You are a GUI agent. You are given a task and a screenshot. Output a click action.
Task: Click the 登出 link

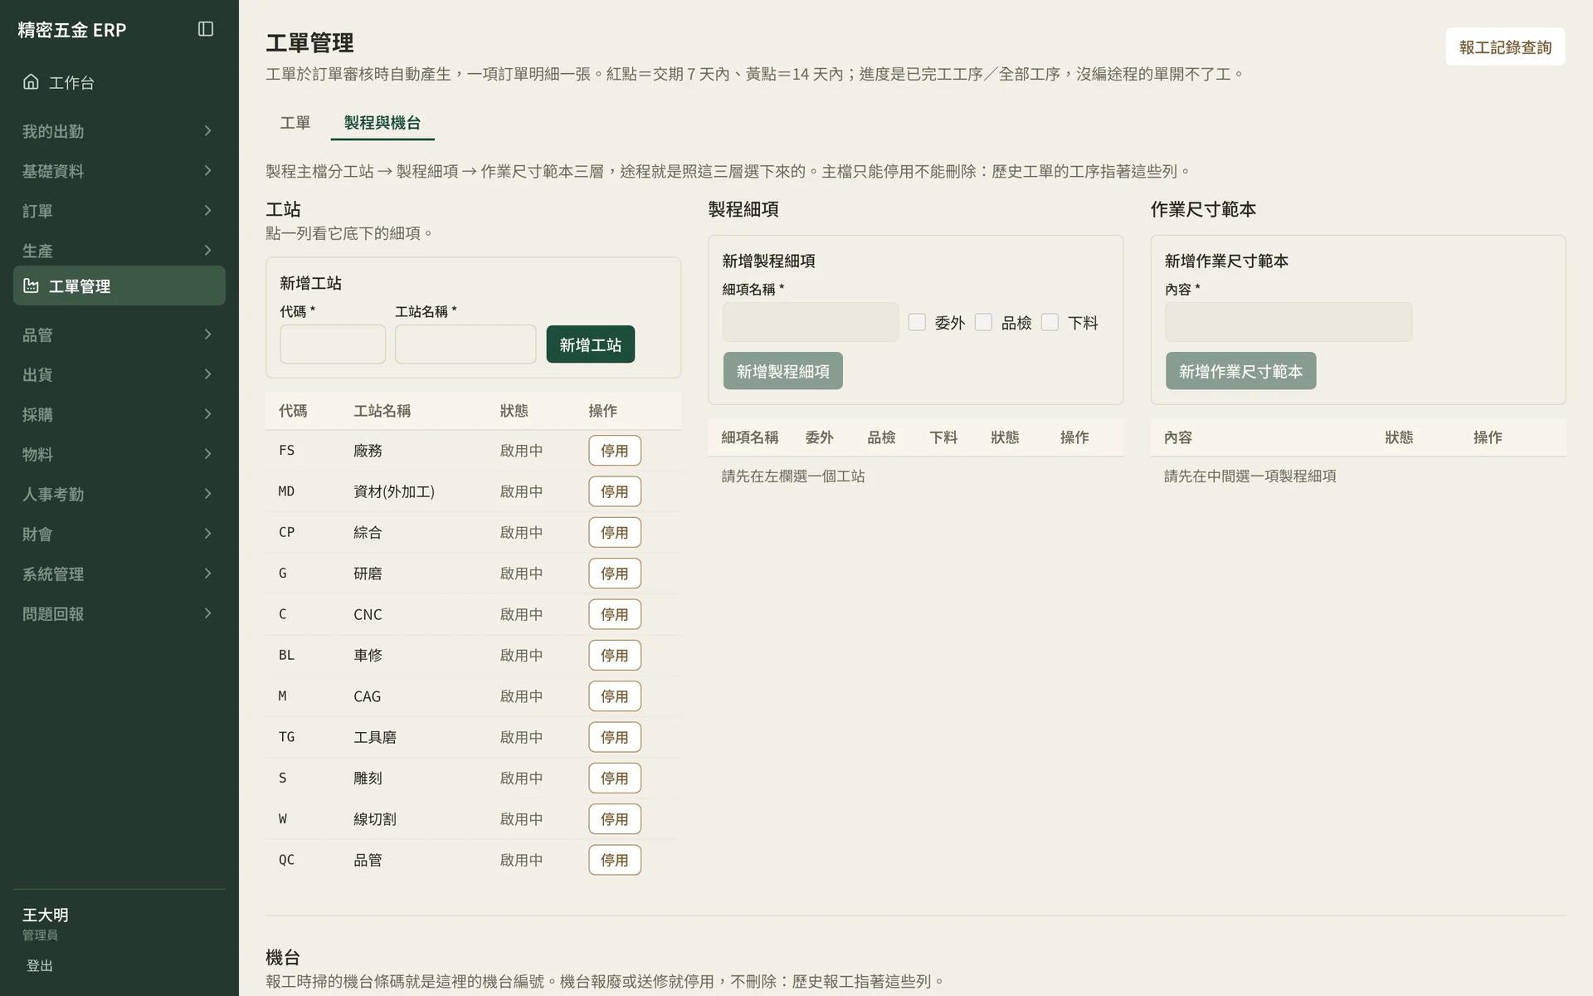point(40,965)
